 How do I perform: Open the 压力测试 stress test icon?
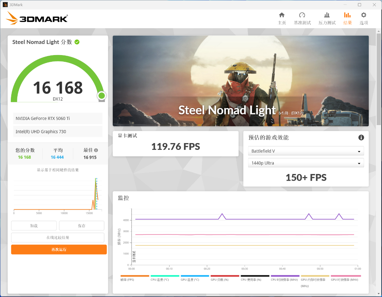click(327, 15)
